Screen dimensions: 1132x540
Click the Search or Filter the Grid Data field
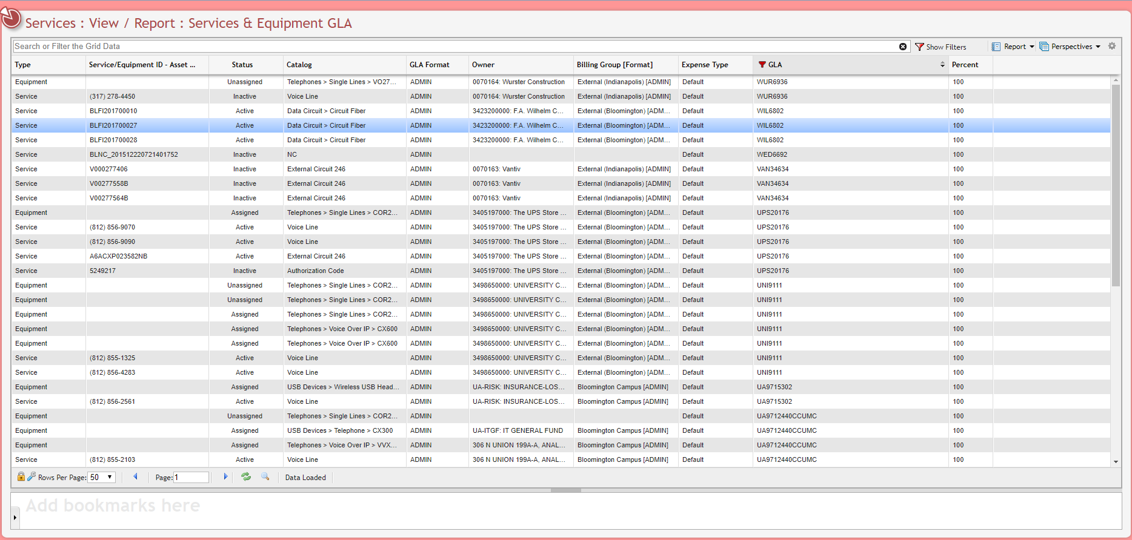coord(454,47)
